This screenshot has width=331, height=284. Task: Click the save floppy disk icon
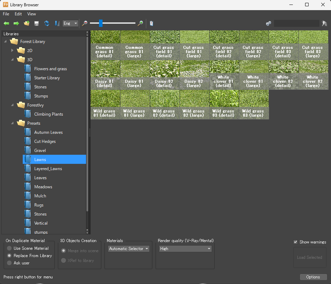pyautogui.click(x=36, y=23)
